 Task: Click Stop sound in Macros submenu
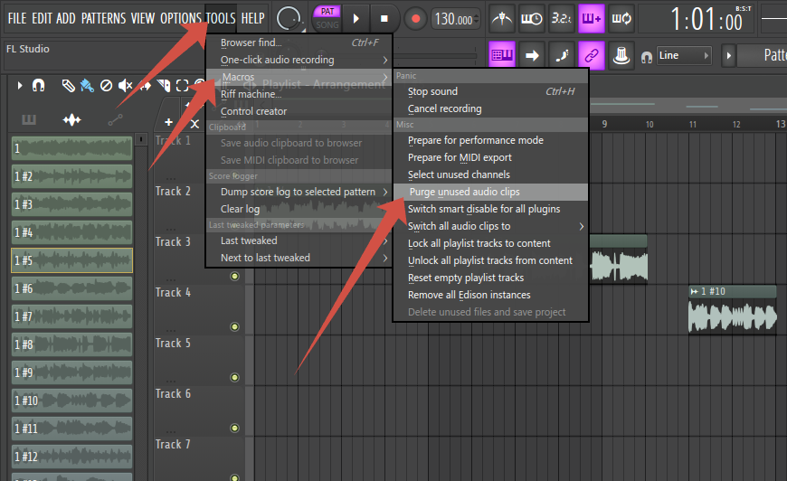(x=490, y=91)
